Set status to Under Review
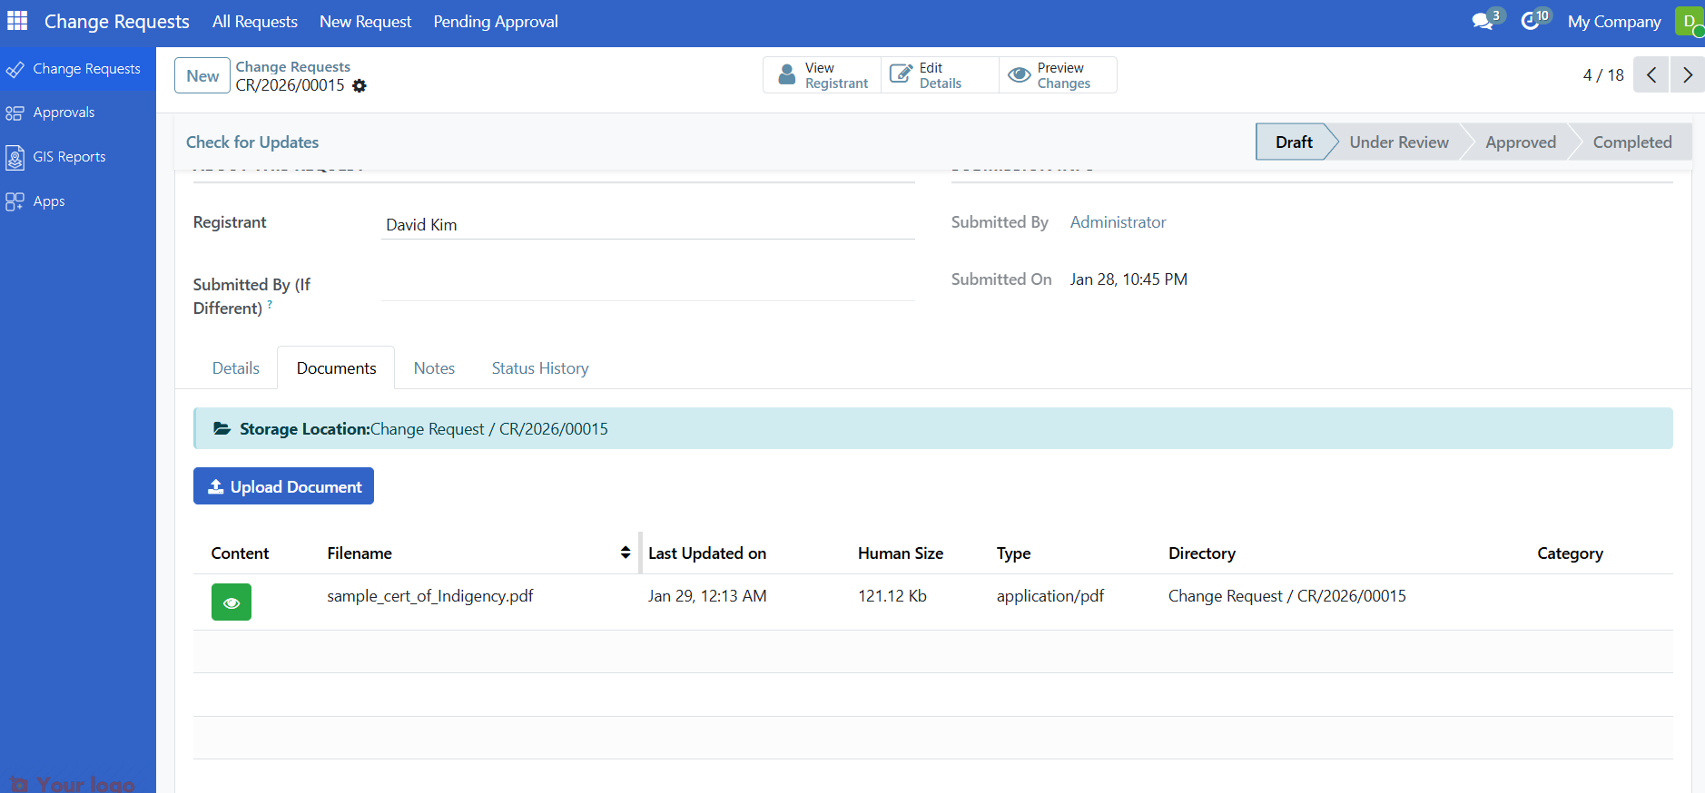The width and height of the screenshot is (1705, 793). point(1398,142)
